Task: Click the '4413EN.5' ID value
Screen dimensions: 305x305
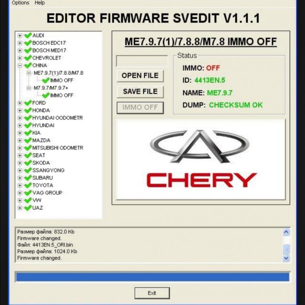Action: (x=210, y=80)
